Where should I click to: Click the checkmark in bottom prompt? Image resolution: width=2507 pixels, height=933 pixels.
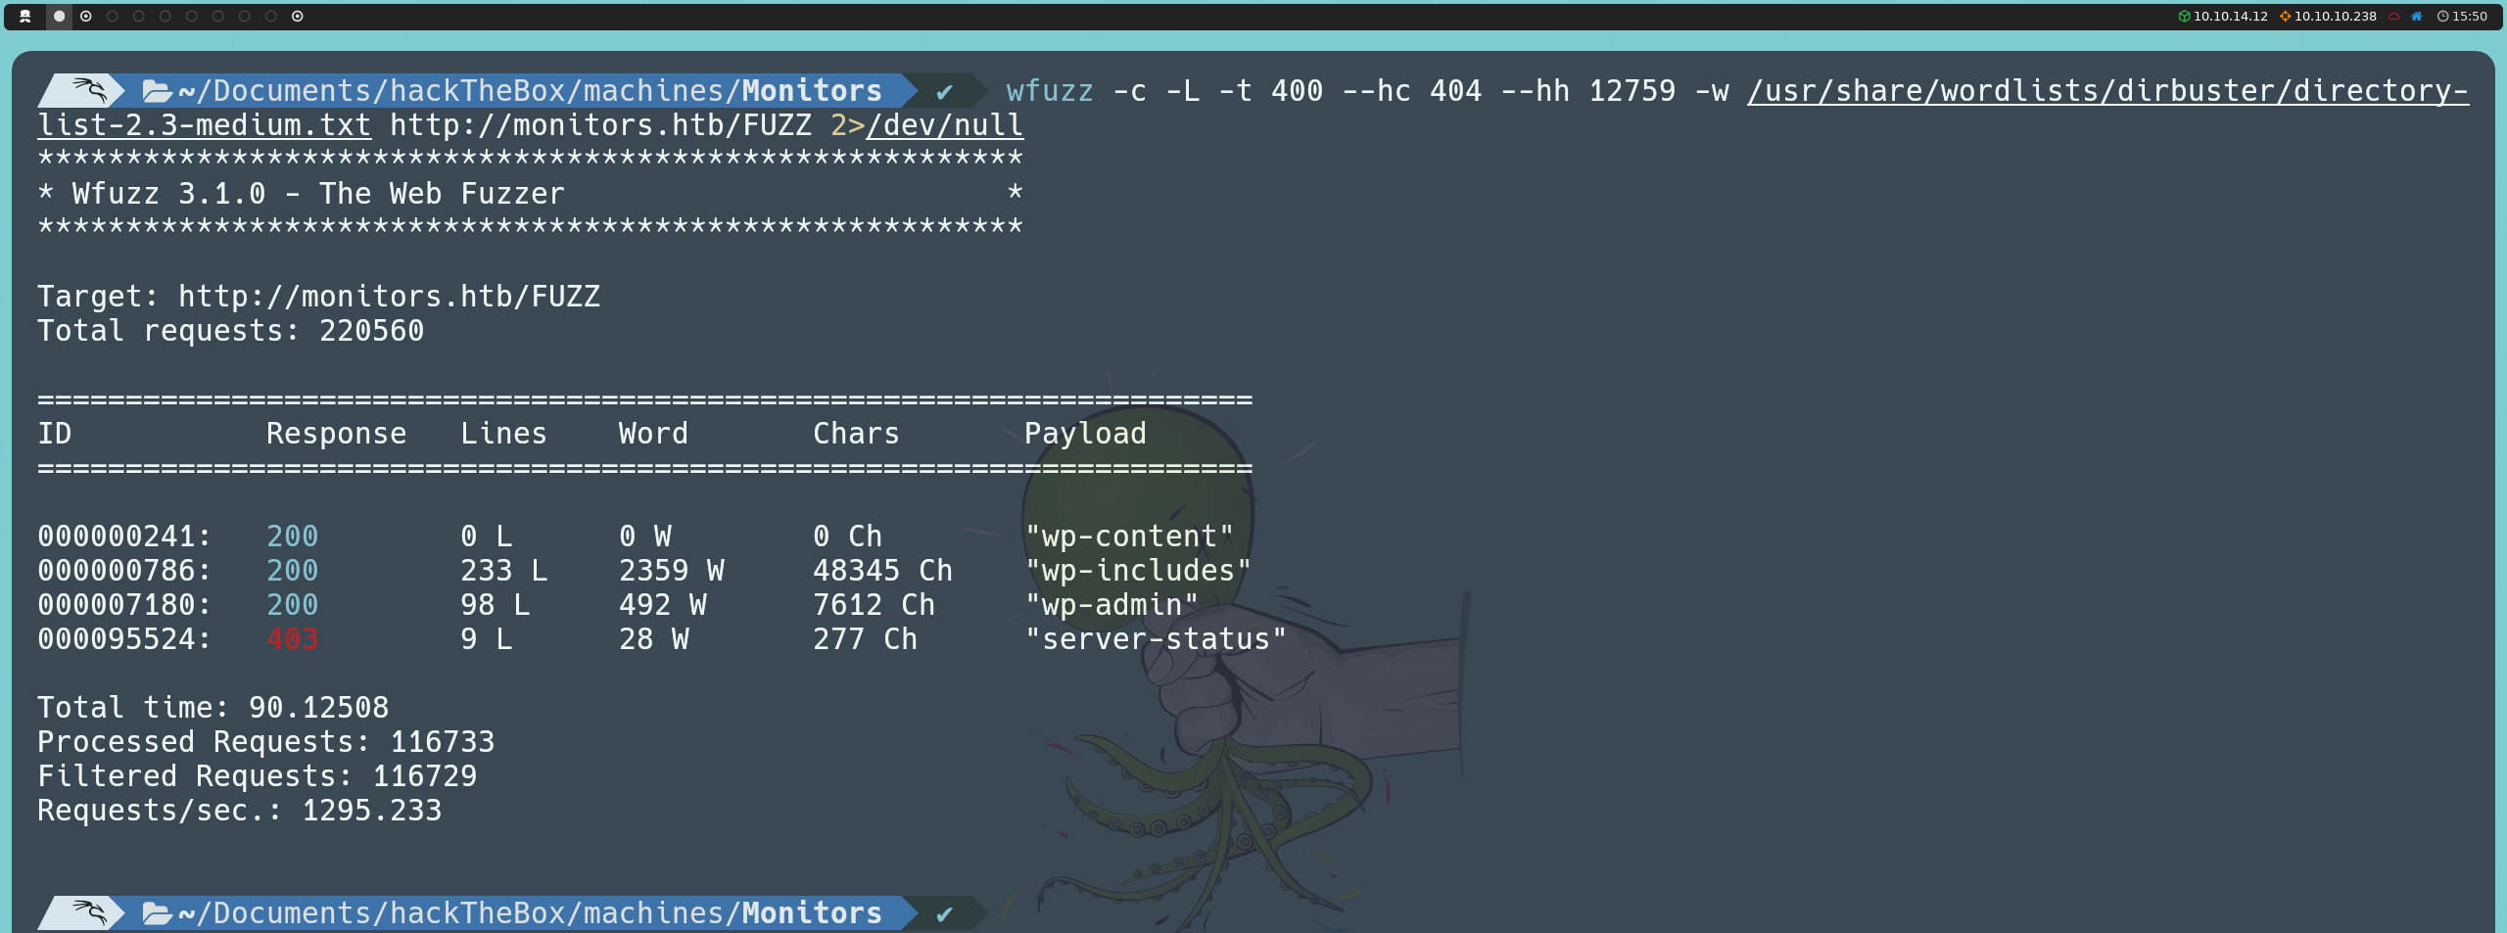[944, 914]
